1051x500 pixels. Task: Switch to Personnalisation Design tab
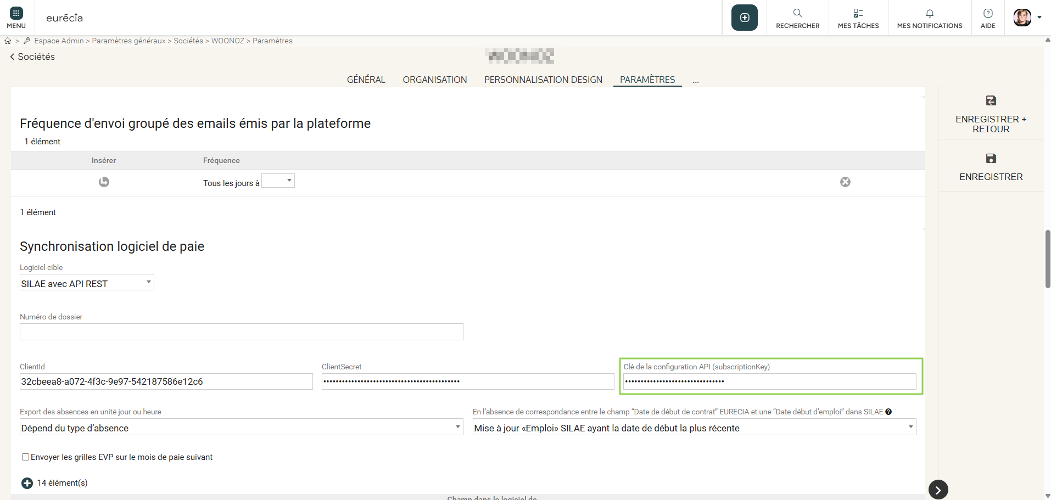pos(543,80)
